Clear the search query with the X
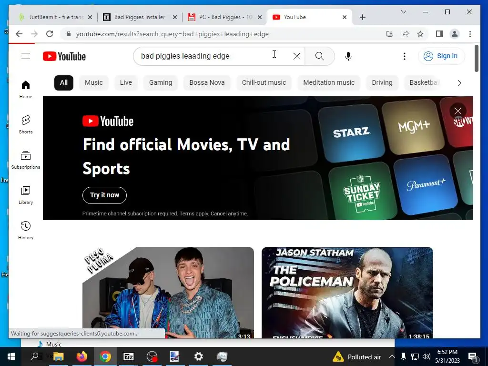The image size is (488, 366). pos(297,56)
